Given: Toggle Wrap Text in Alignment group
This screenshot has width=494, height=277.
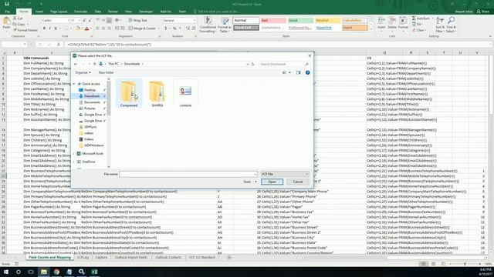Looking at the screenshot, I should pos(137,21).
